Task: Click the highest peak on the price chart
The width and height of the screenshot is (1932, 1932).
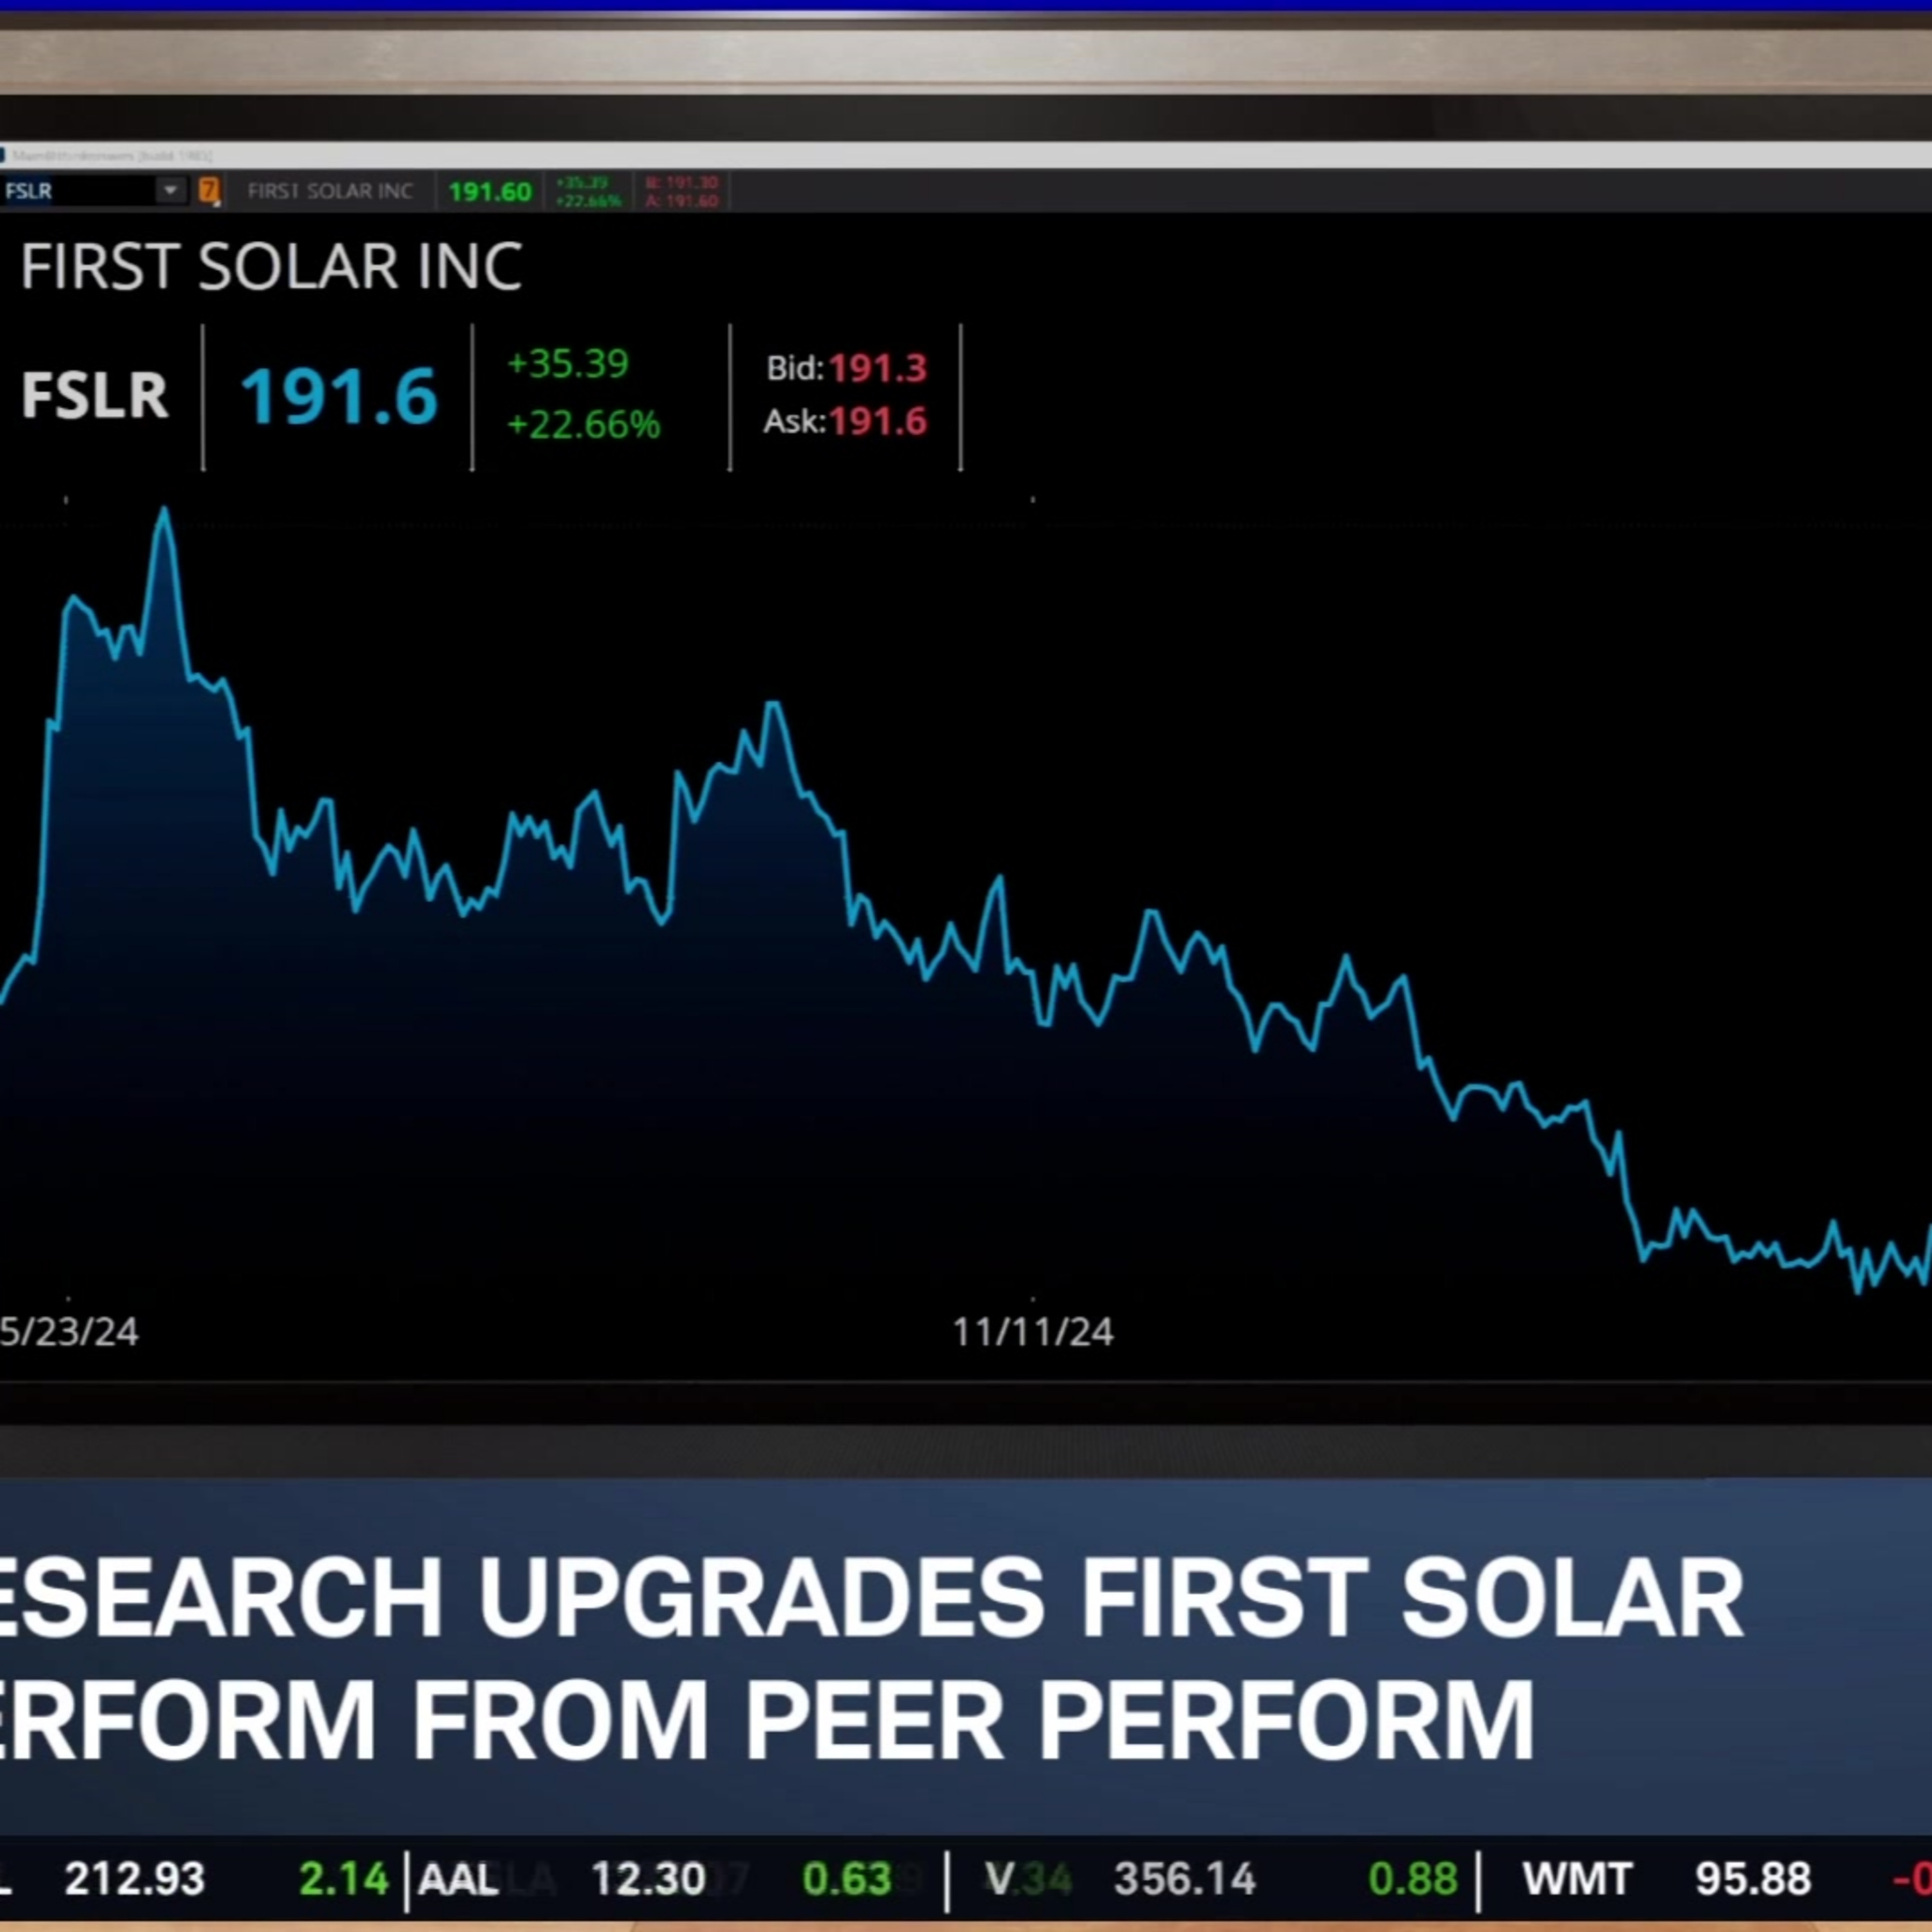Action: point(164,512)
